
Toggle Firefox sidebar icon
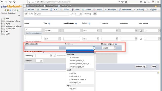pyautogui.click(x=145, y=2)
